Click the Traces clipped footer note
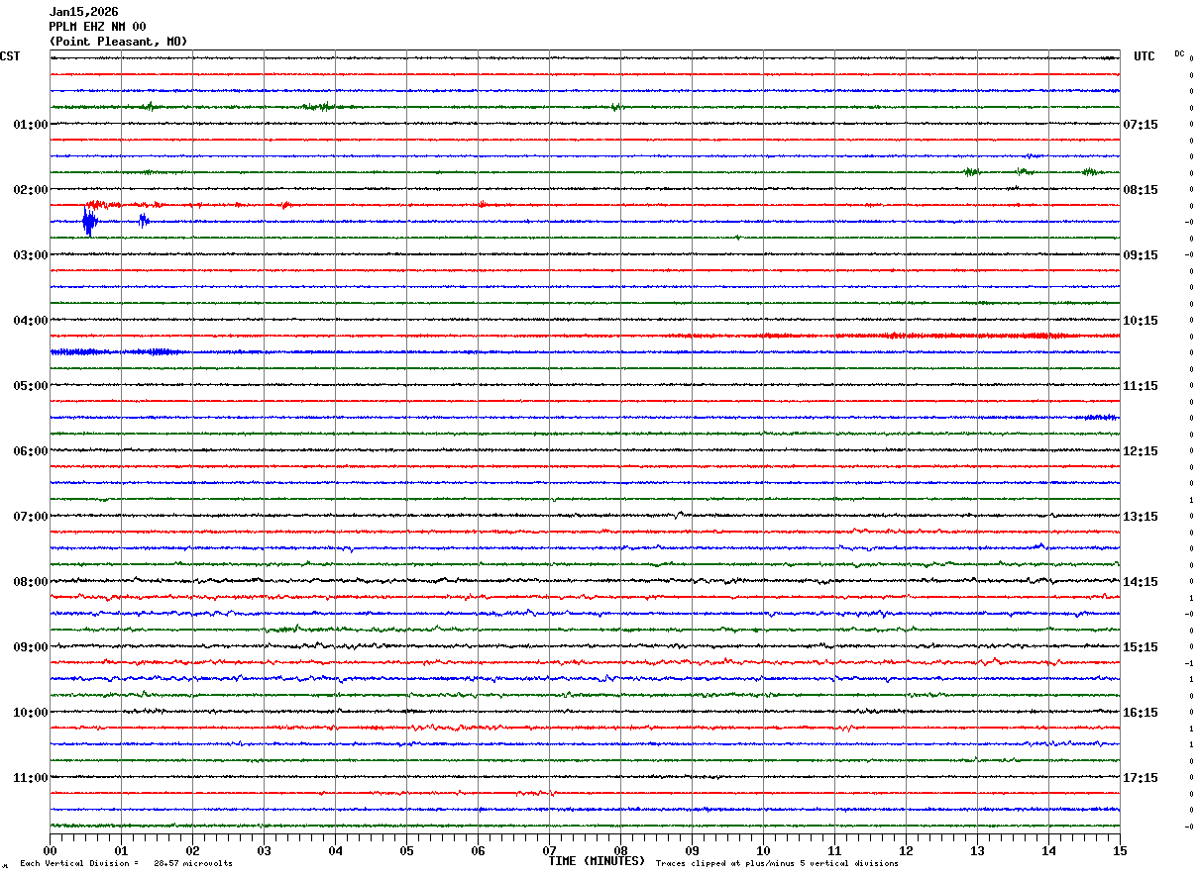Image resolution: width=1199 pixels, height=877 pixels. pos(777,864)
